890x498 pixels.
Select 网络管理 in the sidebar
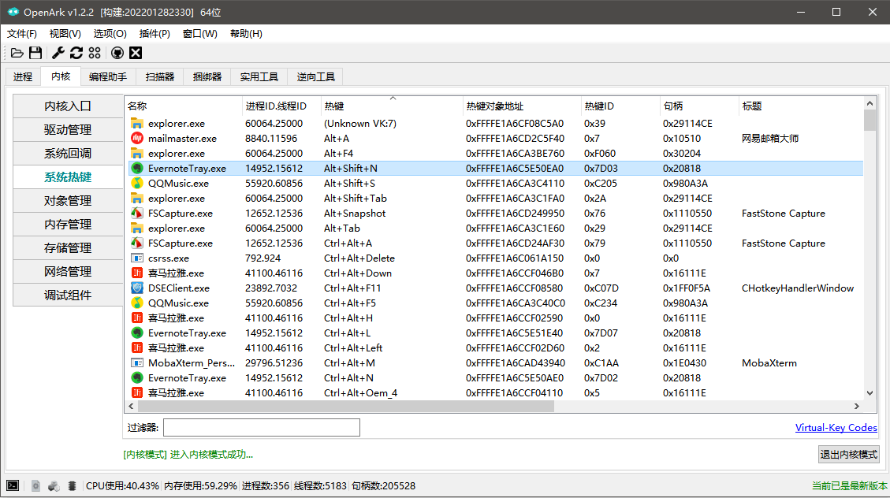68,272
